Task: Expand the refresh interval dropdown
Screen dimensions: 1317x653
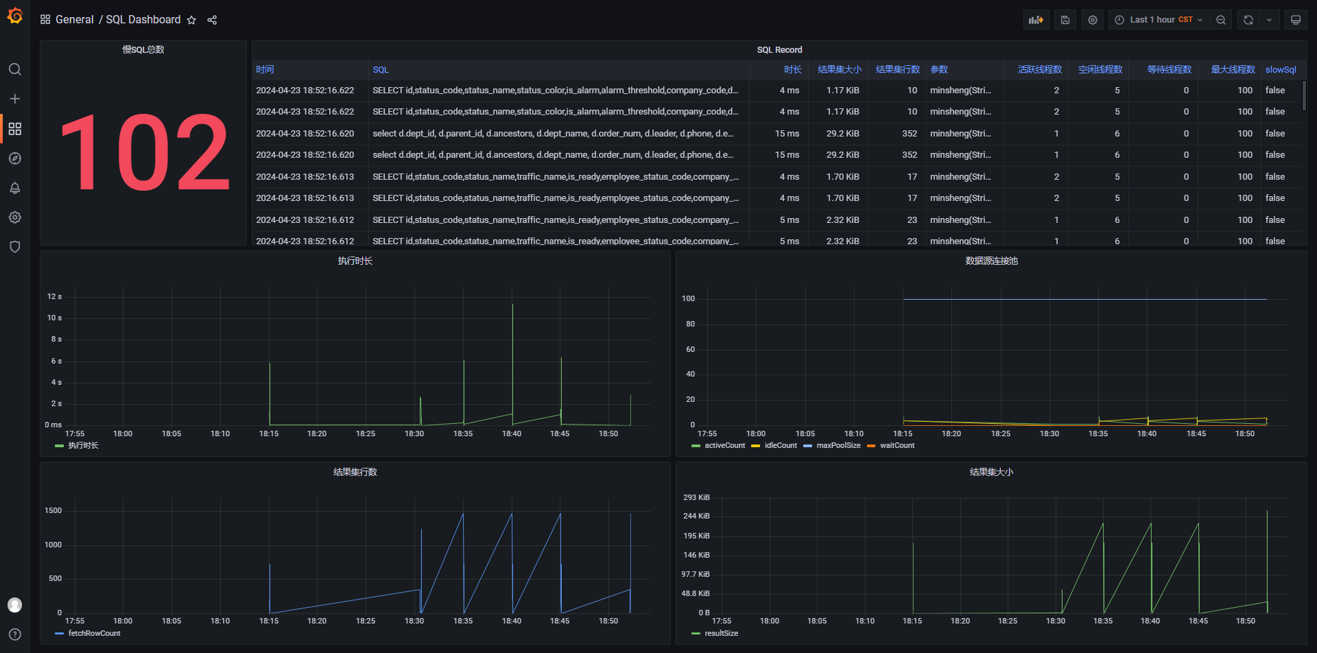Action: point(1269,20)
